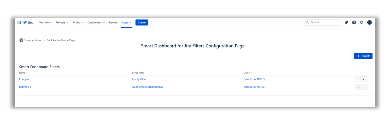Sort by the Owner column header

point(247,73)
